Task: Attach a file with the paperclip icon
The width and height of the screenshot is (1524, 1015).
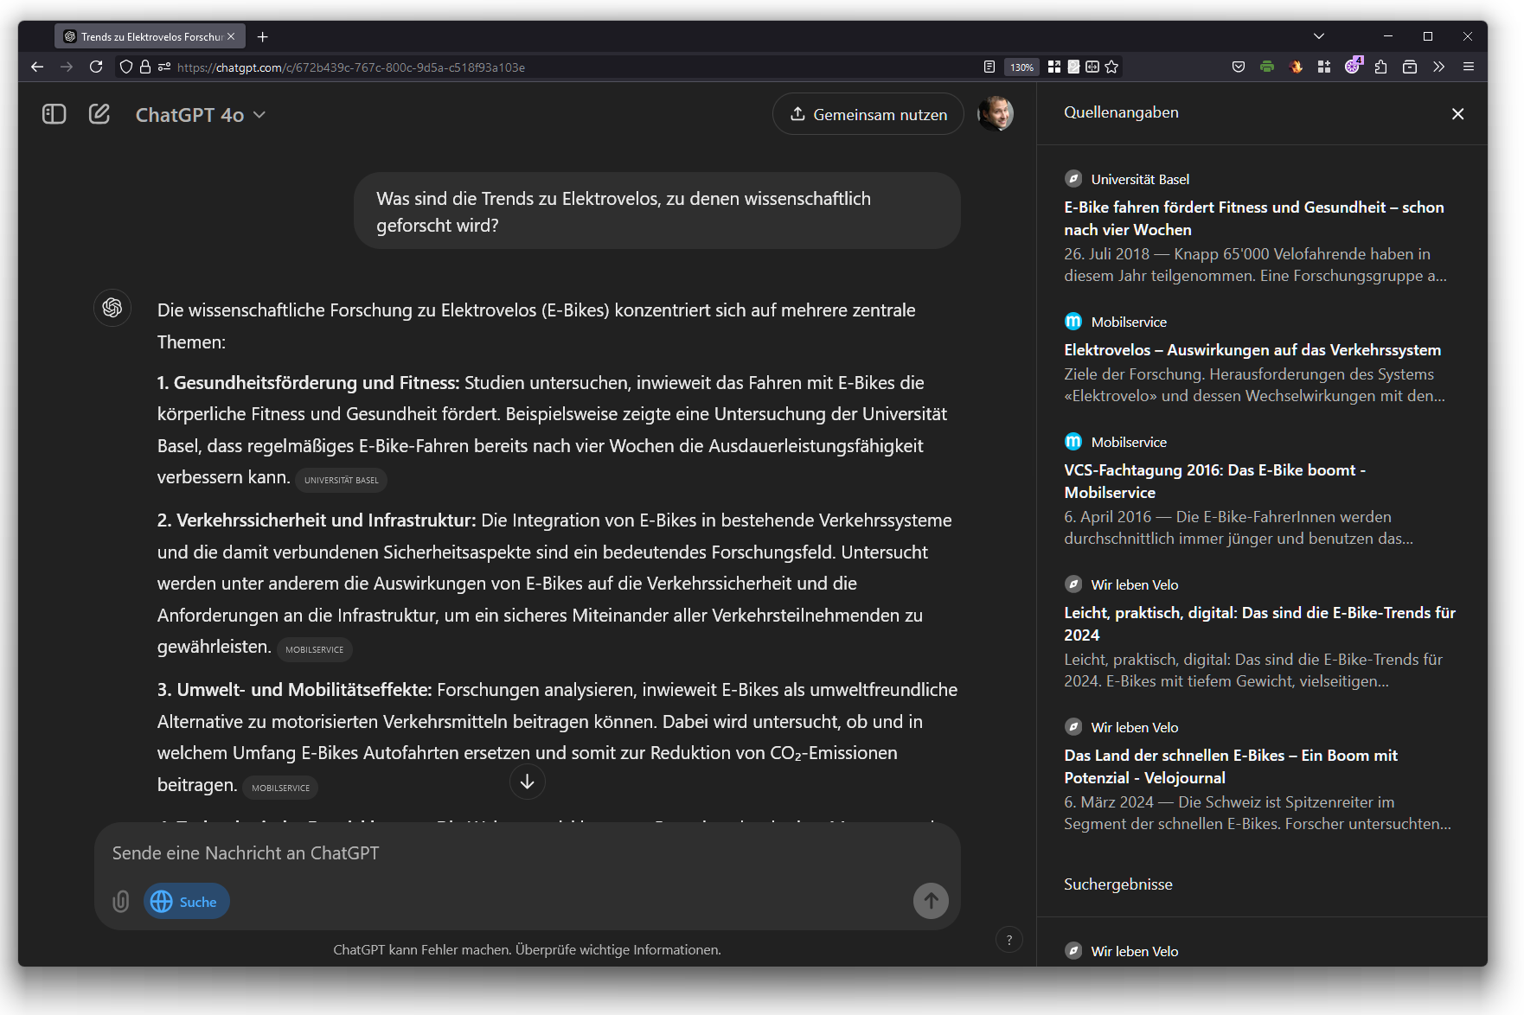Action: coord(121,902)
